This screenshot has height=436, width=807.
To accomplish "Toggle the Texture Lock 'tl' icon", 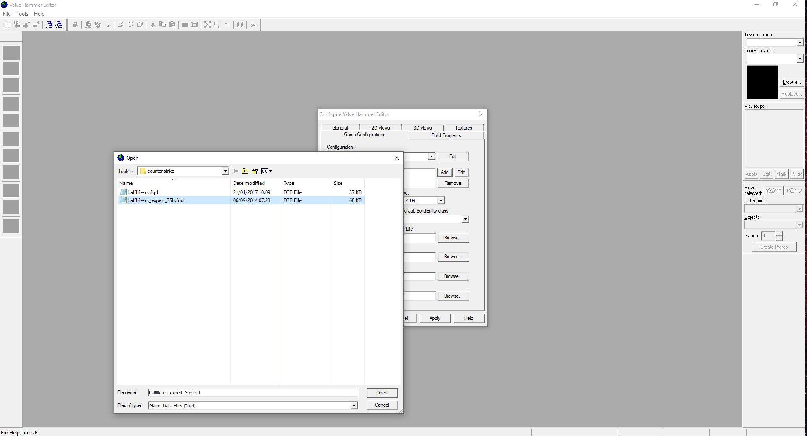I will (227, 25).
